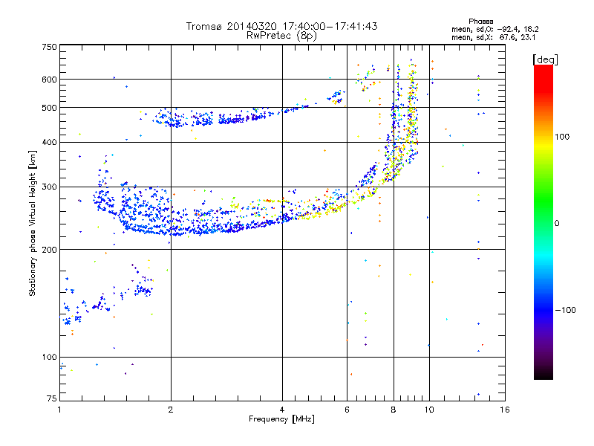Click the x-axis tick label '10'

tap(429, 410)
